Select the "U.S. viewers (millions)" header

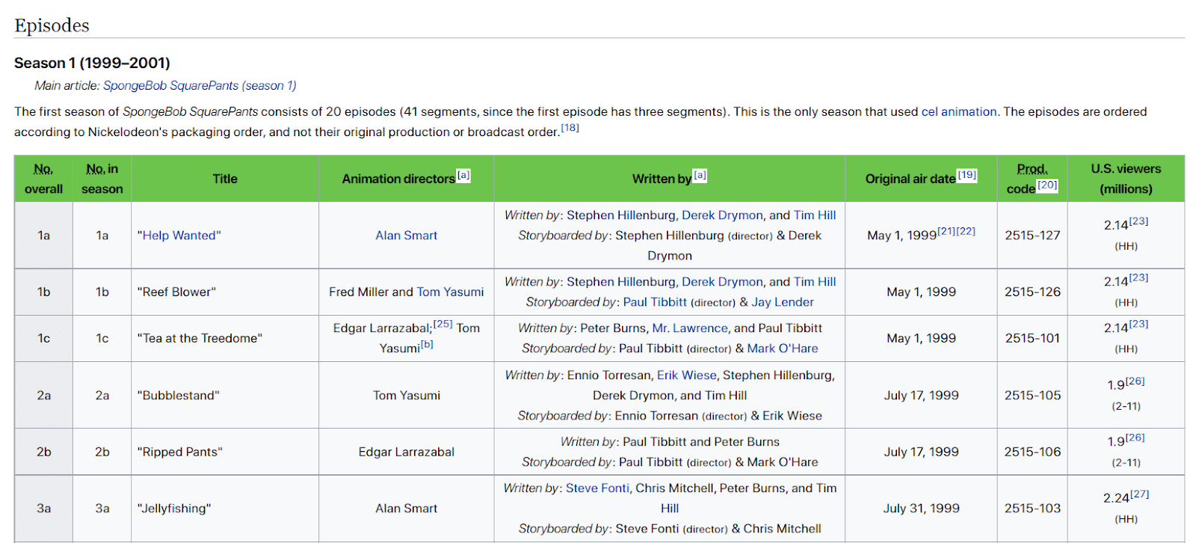[1126, 179]
